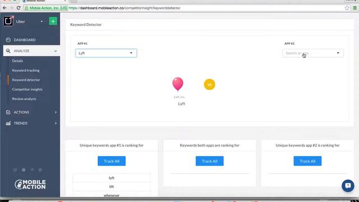Open the browser hamburger menu
This screenshot has height=202, width=359.
[355, 8]
